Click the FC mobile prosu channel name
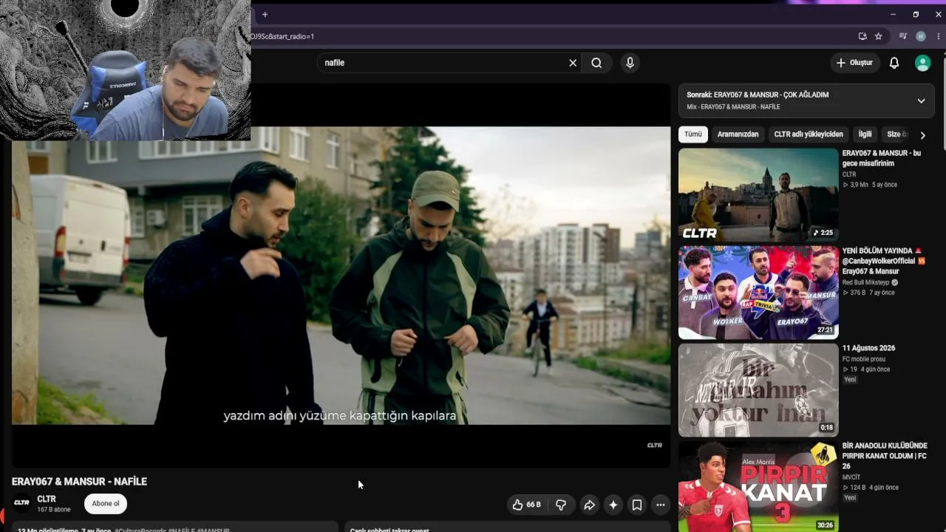Viewport: 946px width, 532px height. click(864, 359)
